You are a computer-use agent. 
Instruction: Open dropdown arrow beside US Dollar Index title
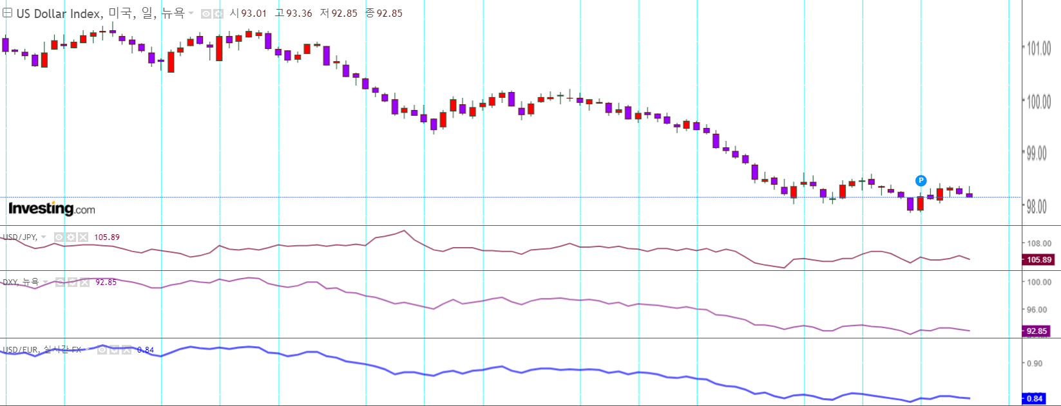click(x=191, y=14)
